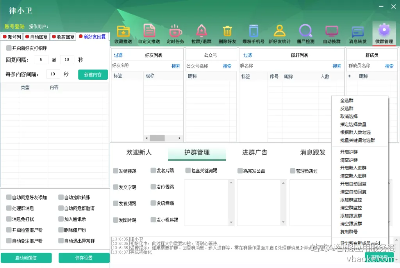Click 过滤 link in 微群列表 panel
The width and height of the screenshot is (400, 268).
[247, 55]
